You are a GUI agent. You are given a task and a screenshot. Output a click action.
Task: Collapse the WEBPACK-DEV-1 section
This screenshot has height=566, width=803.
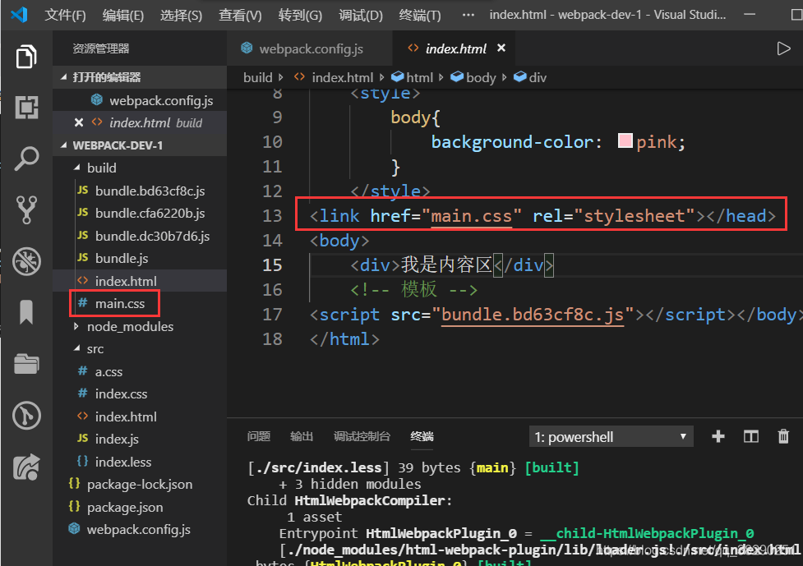(x=139, y=145)
